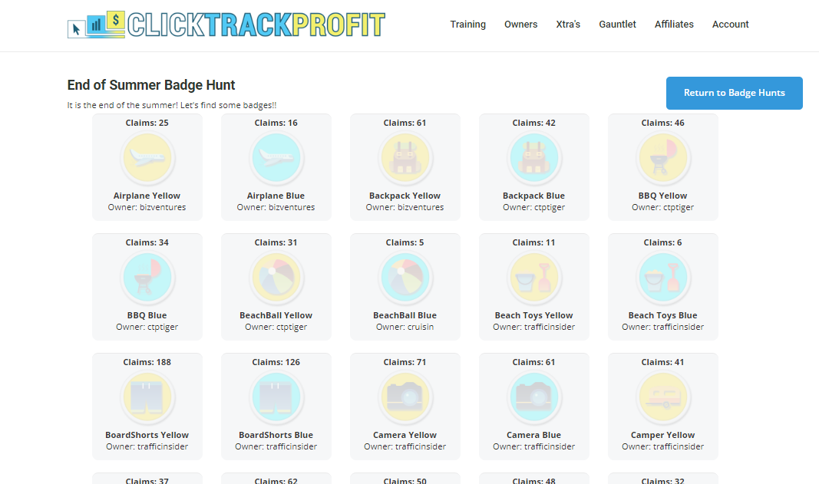The height and width of the screenshot is (484, 819).
Task: Click the 'Claims: 11' count
Action: pyautogui.click(x=533, y=243)
